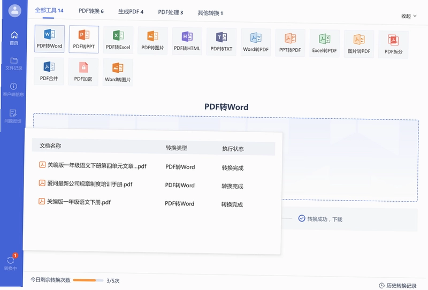The width and height of the screenshot is (428, 290).
Task: Select file name 关编版一年级语文下册.pdf
Action: point(79,202)
